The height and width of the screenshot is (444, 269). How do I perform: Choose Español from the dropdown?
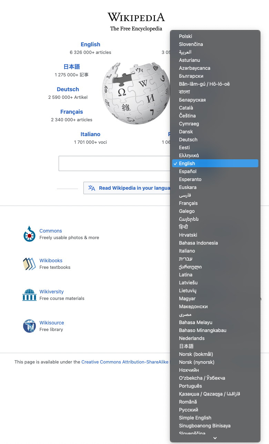[215, 171]
